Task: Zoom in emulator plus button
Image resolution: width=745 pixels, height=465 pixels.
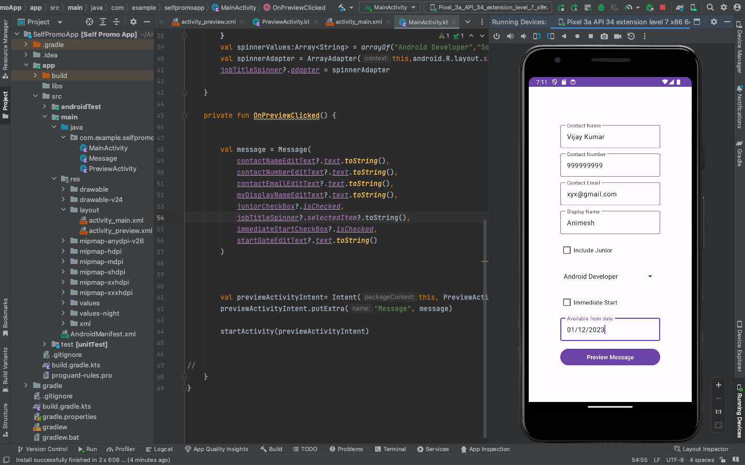Action: (x=719, y=385)
